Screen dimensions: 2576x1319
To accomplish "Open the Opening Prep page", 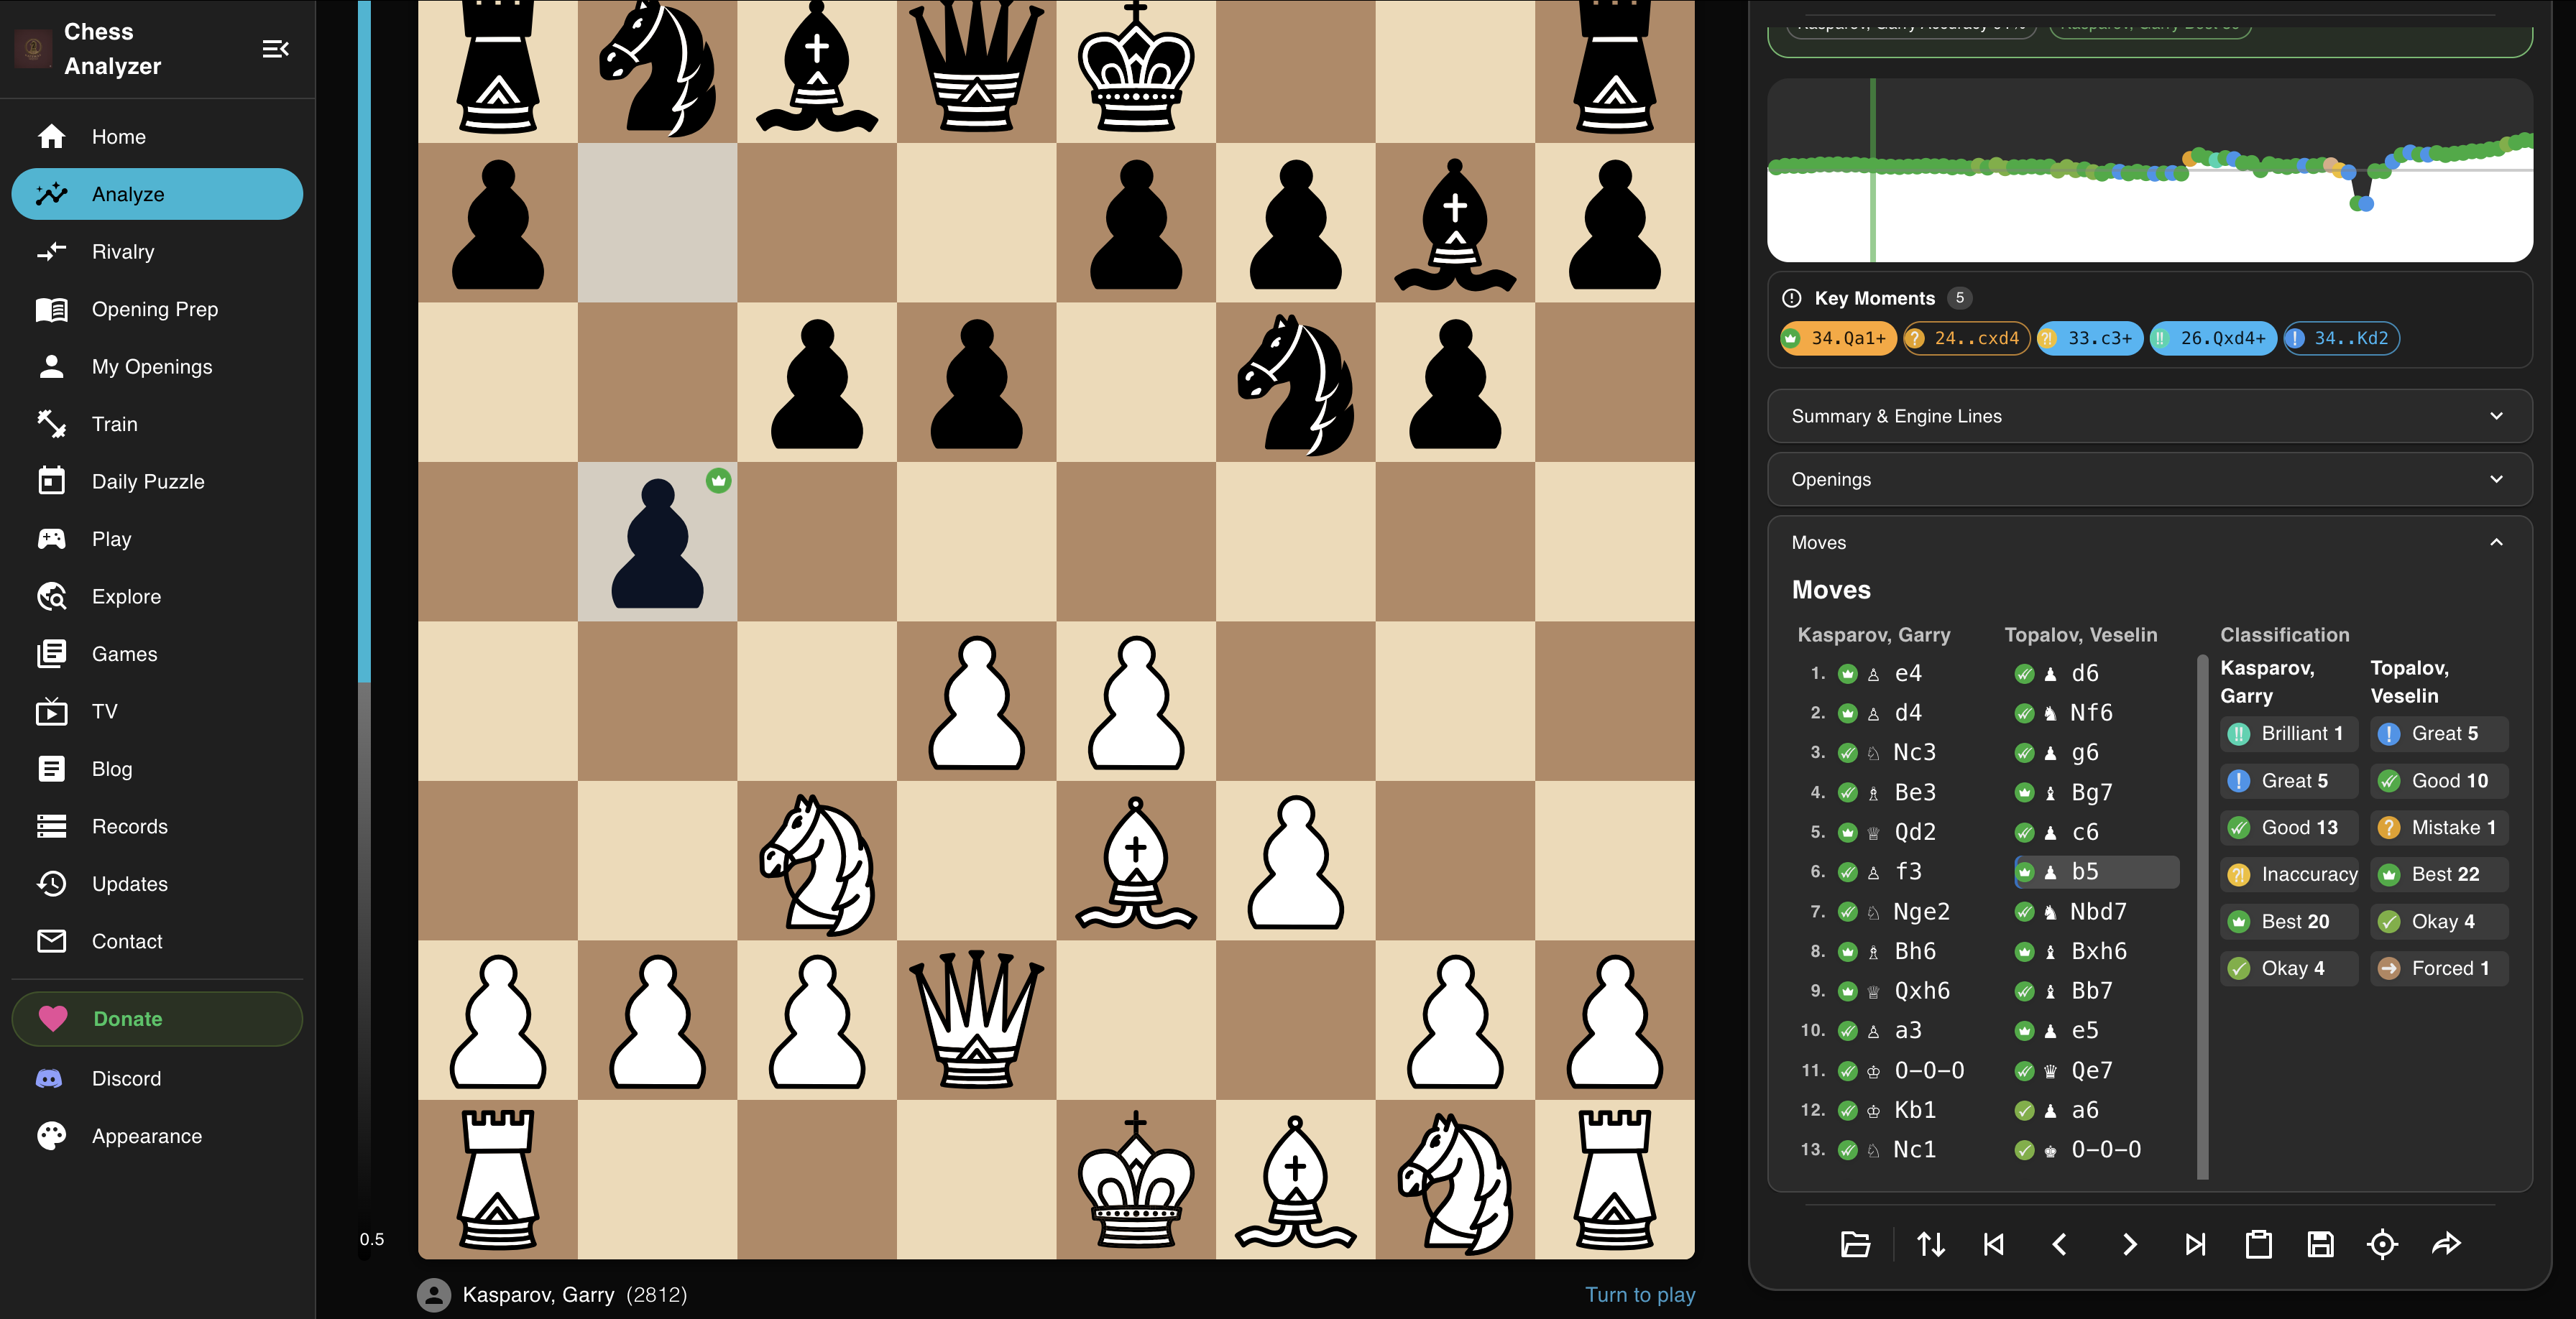I will click(155, 309).
